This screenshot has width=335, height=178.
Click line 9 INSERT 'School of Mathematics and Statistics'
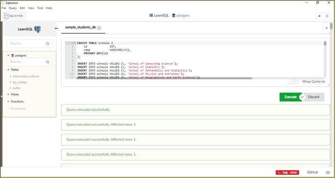[x=135, y=70]
